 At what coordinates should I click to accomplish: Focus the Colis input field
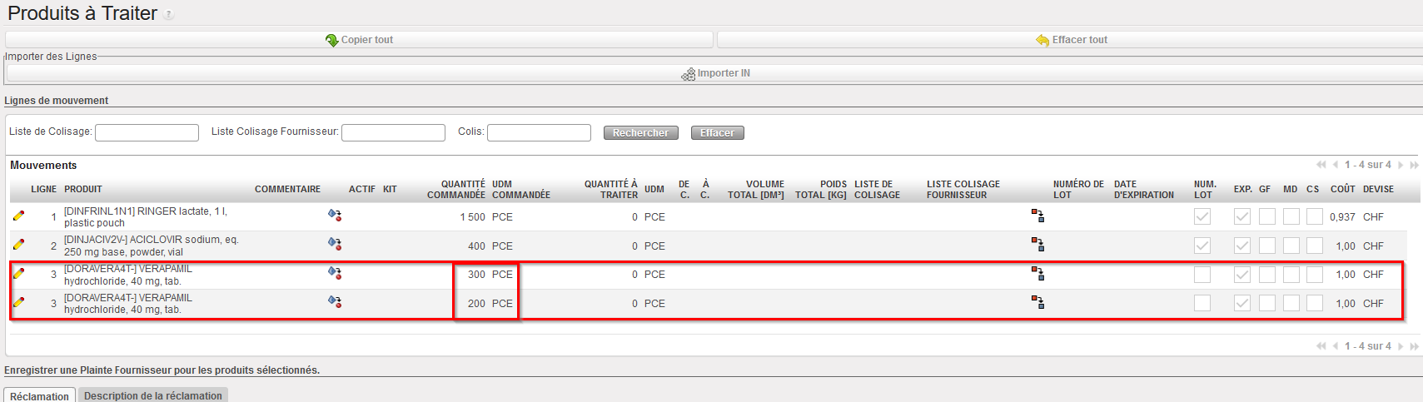pyautogui.click(x=540, y=132)
